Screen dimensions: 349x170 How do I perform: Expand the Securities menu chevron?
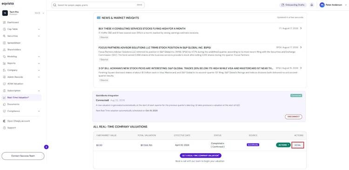39,36
